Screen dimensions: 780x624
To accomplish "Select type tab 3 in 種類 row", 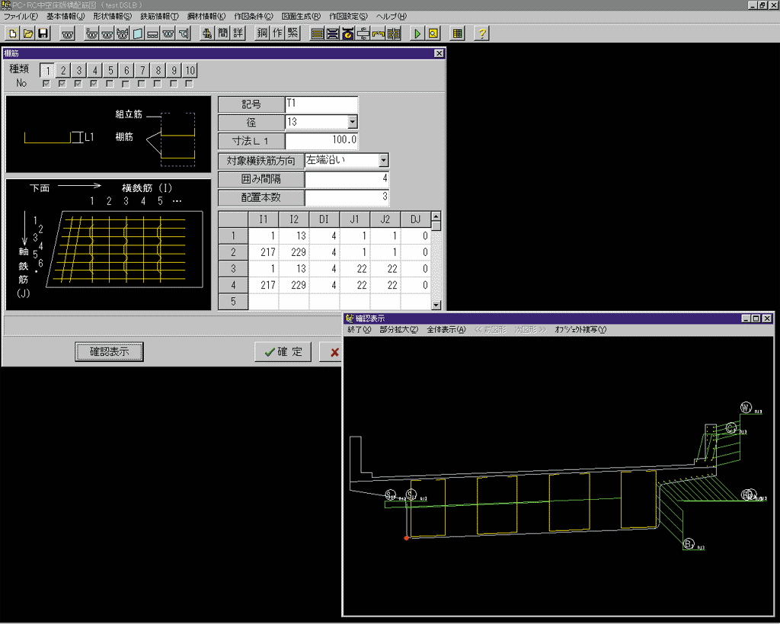I will coord(78,70).
